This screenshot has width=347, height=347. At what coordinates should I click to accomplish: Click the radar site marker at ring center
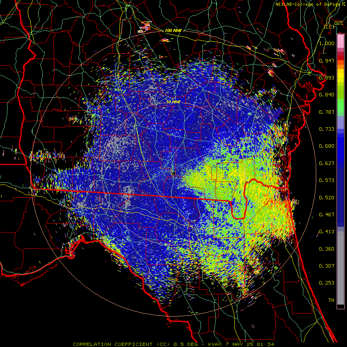(x=174, y=173)
